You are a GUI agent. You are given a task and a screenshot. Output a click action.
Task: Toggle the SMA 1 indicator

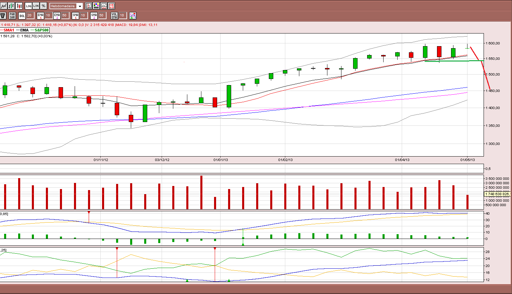point(75,15)
